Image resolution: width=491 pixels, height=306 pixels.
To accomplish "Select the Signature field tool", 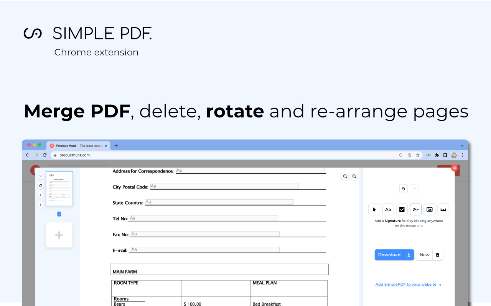I will [x=416, y=210].
